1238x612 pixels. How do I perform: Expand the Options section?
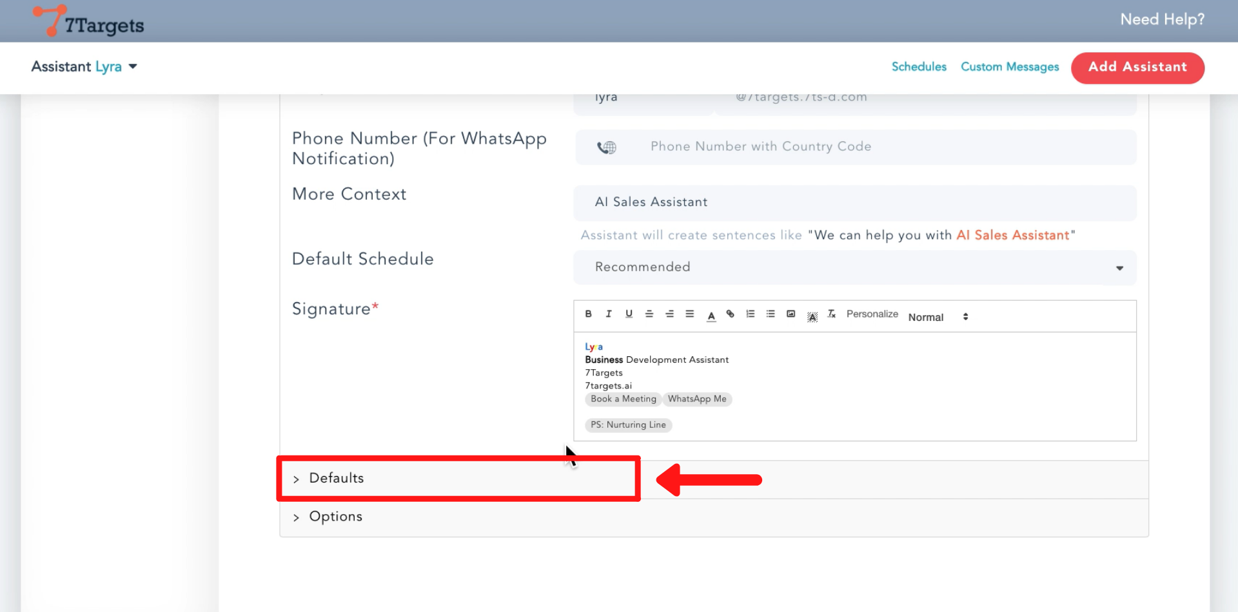pos(335,517)
